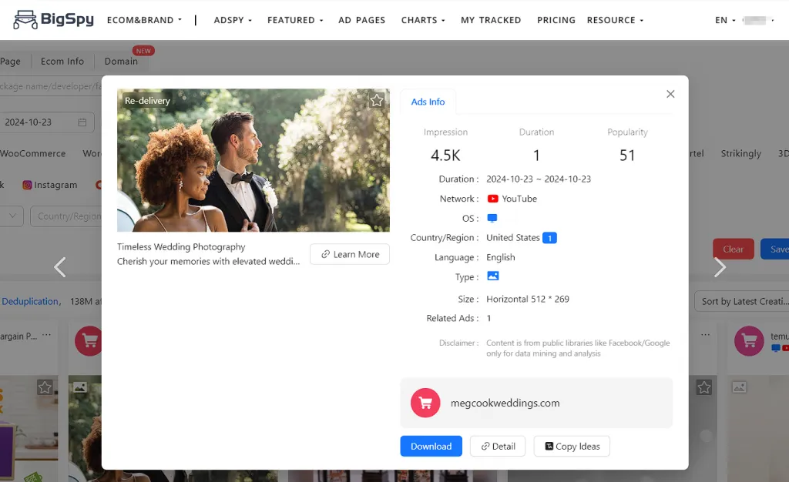This screenshot has height=482, width=789.
Task: Open the EN language selector
Action: tap(725, 20)
